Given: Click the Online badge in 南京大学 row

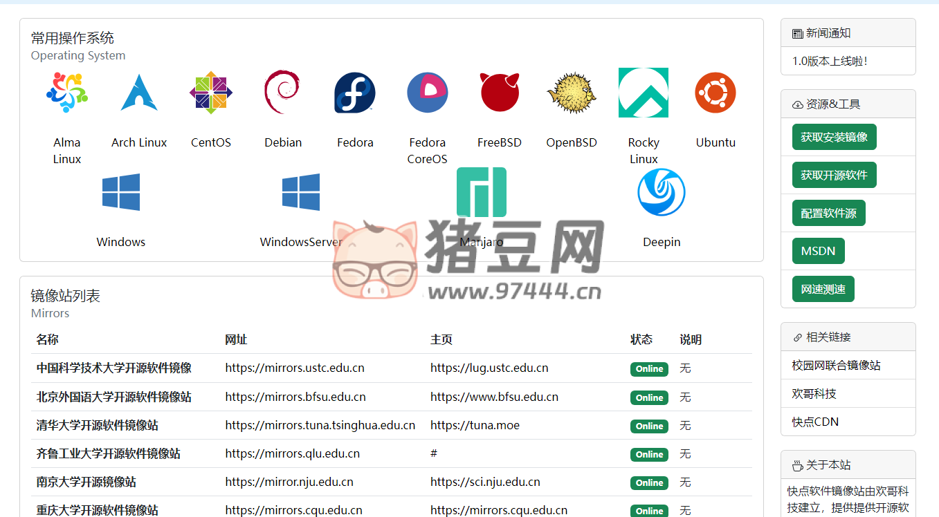Looking at the screenshot, I should coord(649,483).
